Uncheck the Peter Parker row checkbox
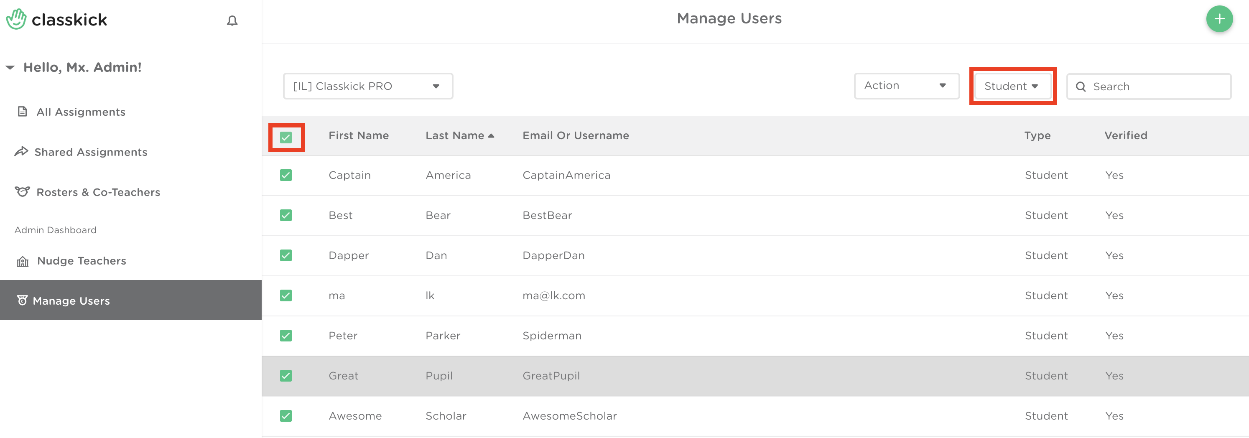 point(286,336)
